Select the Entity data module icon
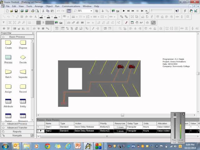This screenshot has height=150, width=200. click(x=23, y=101)
